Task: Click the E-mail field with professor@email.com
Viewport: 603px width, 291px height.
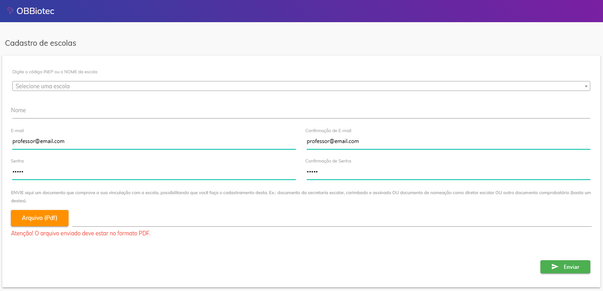Action: (153, 141)
